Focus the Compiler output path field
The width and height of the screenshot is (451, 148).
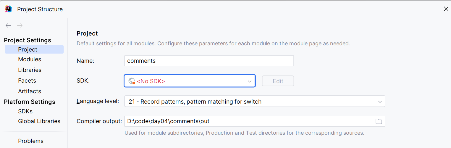[248, 121]
